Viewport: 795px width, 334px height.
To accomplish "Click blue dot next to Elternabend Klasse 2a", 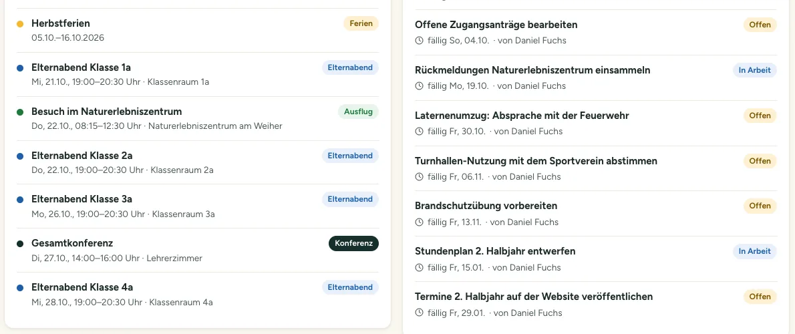I will pos(20,156).
